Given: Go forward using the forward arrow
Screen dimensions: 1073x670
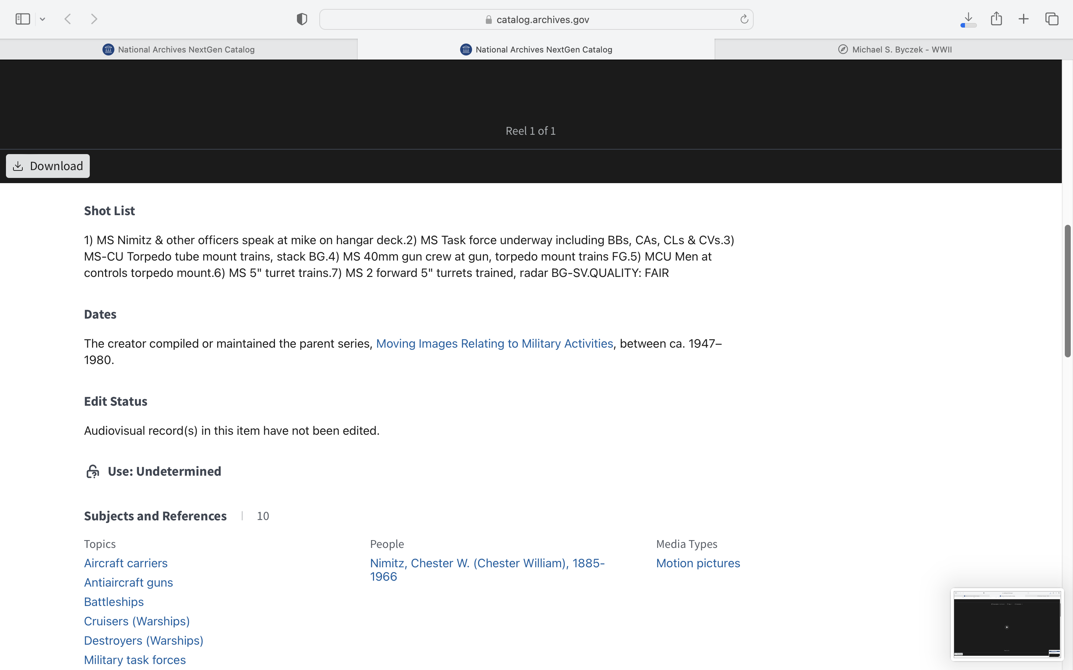Looking at the screenshot, I should pyautogui.click(x=94, y=19).
